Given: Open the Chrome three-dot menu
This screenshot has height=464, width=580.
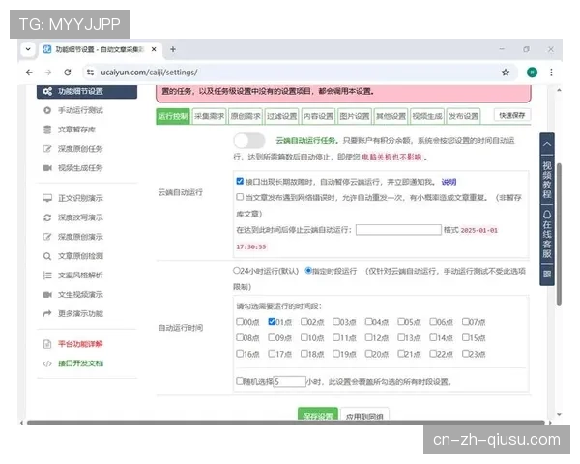Looking at the screenshot, I should (x=551, y=72).
